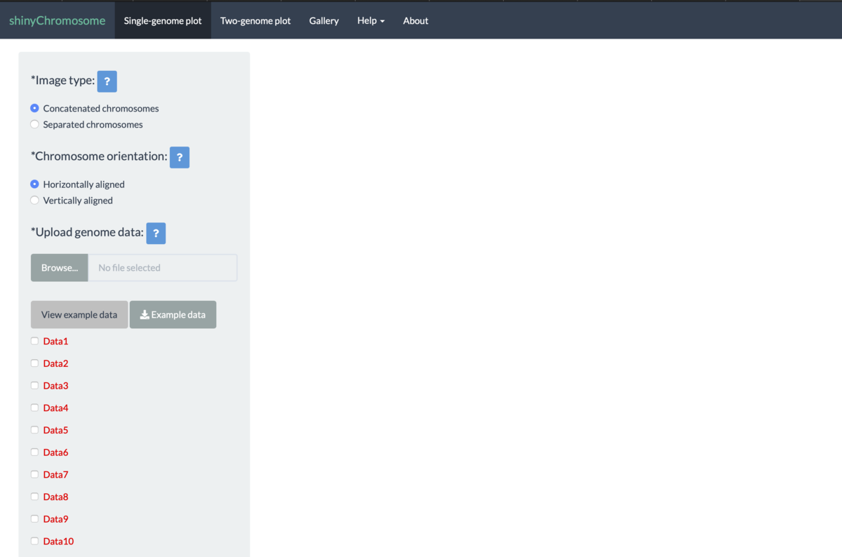Enable the Data3 checkbox

point(35,386)
